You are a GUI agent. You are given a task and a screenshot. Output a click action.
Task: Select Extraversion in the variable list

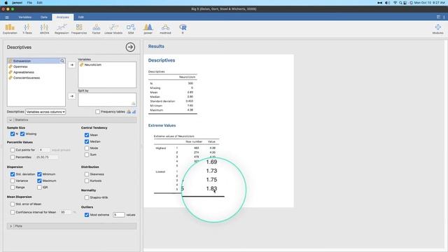[36, 61]
